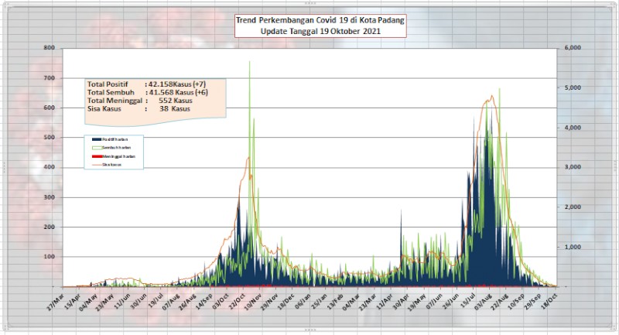Select the chart title 'Trend Perkembangan Covid 19 di Kota Padang'
Viewport: 619px width, 335px height.
click(320, 21)
